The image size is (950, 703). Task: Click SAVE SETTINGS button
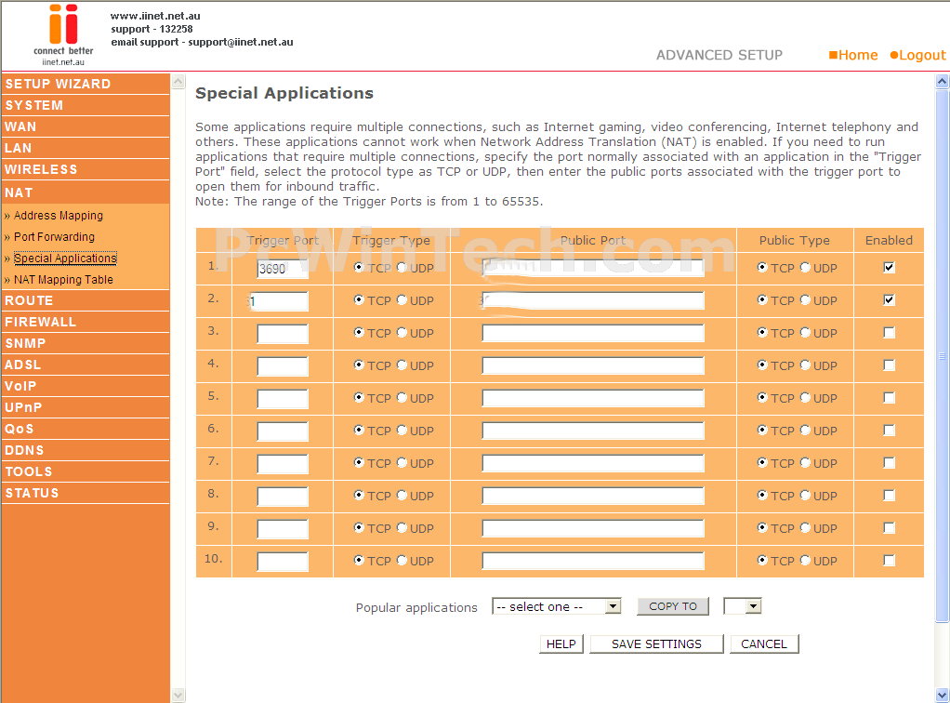(x=657, y=644)
